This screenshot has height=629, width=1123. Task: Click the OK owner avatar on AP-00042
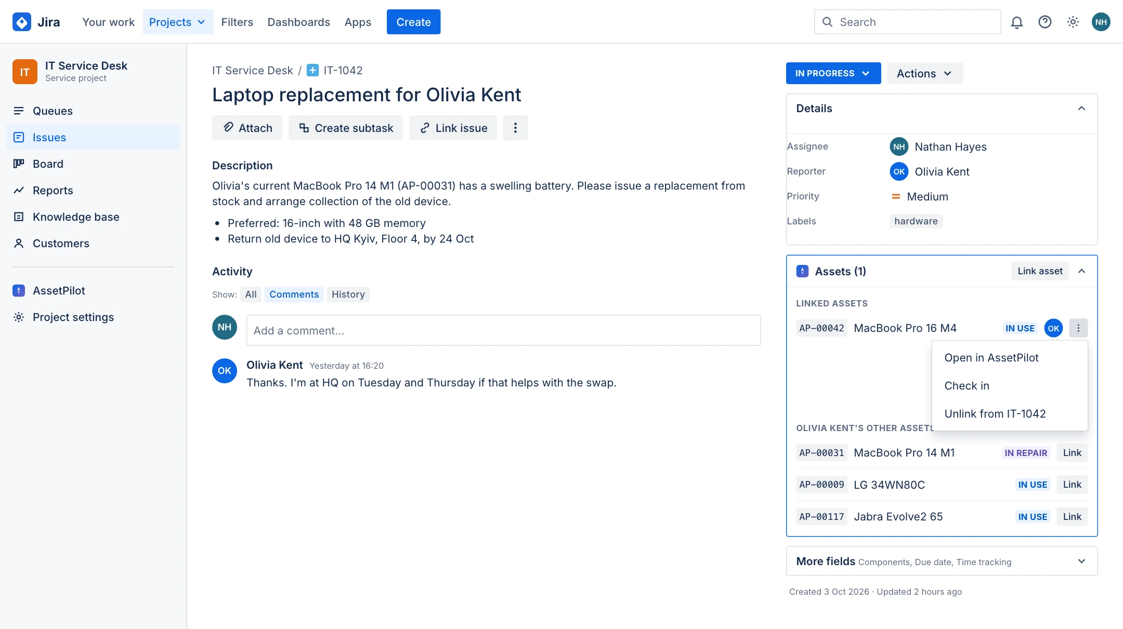click(x=1053, y=328)
